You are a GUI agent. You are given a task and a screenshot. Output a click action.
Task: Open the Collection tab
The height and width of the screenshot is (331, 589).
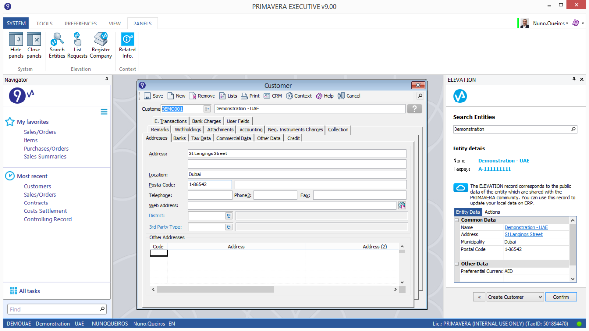(x=338, y=130)
